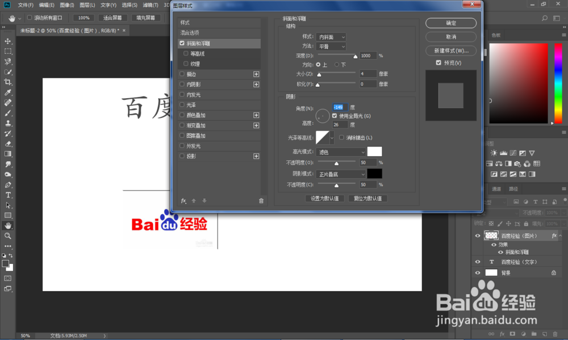Enable the Stroke (描边) checkbox
Screen dimensions: 568x340
182,74
